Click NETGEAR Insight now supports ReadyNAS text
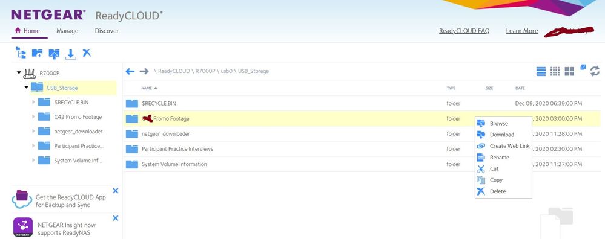 67,229
